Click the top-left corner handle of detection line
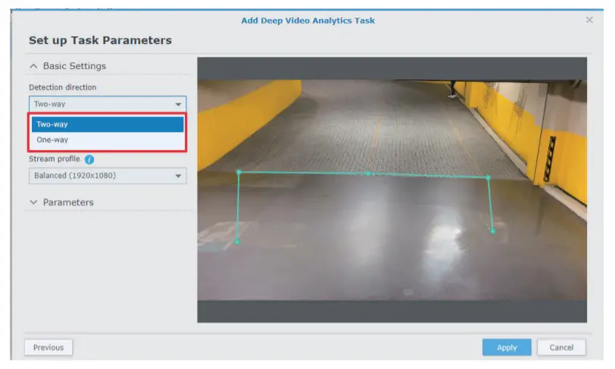This screenshot has width=615, height=369. [x=239, y=172]
